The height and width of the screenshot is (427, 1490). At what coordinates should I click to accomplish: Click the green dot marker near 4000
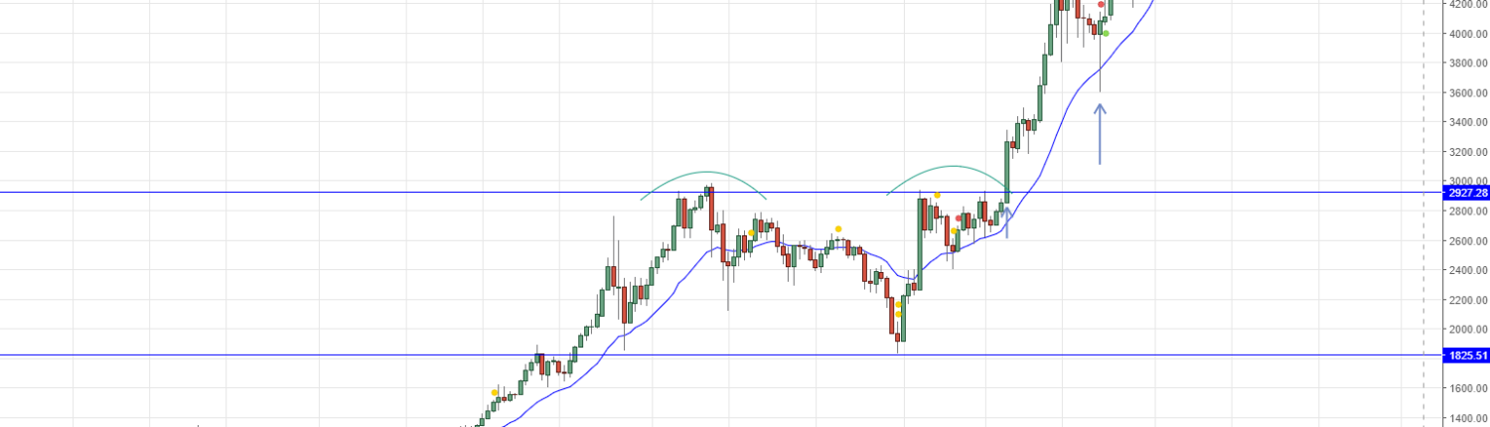(x=1107, y=33)
